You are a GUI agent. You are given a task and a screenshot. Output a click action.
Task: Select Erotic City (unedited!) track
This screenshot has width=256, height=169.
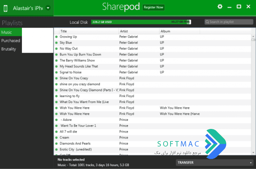pos(76,149)
